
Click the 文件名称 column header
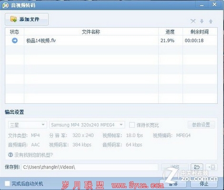click(91, 32)
